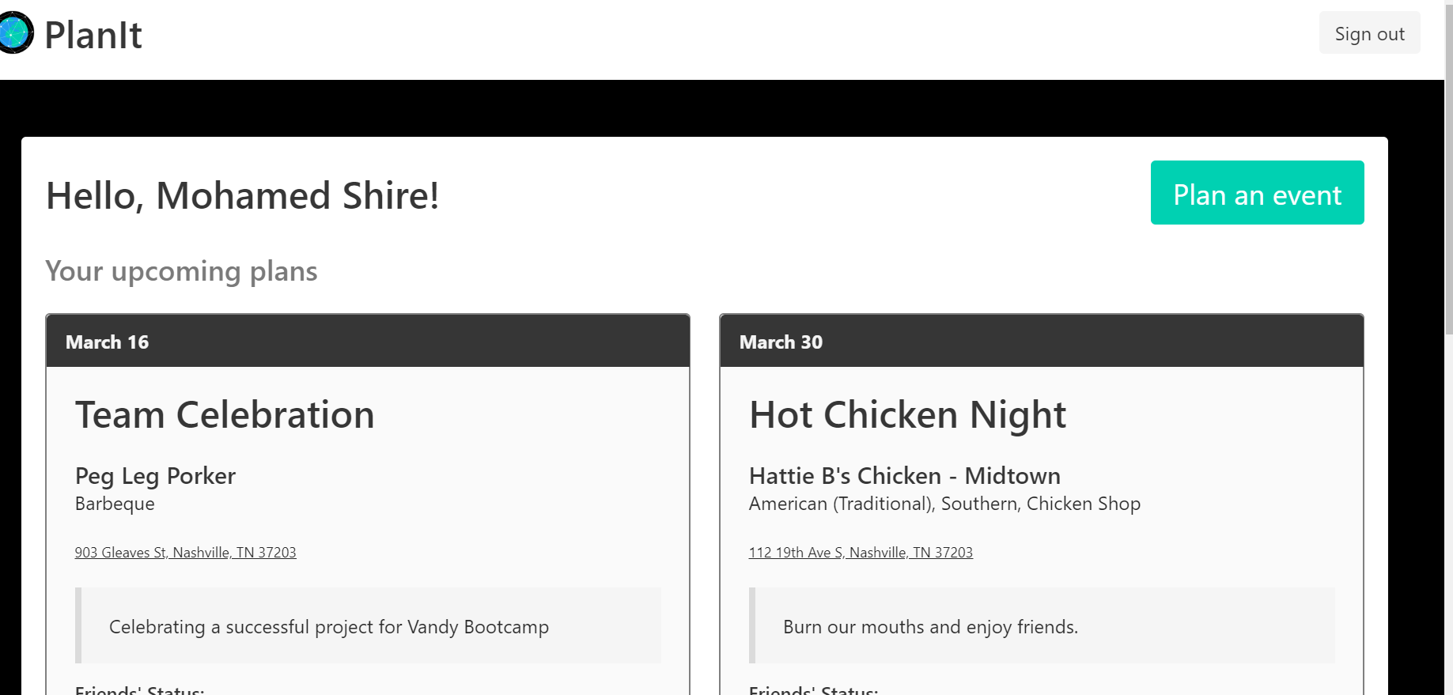Click the Hot Chicken Night event title

pyautogui.click(x=906, y=415)
